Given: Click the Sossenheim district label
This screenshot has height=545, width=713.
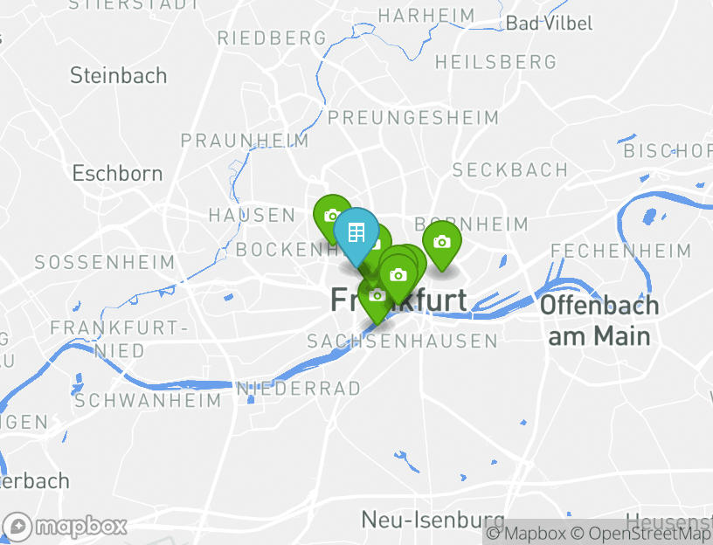Looking at the screenshot, I should tap(105, 262).
